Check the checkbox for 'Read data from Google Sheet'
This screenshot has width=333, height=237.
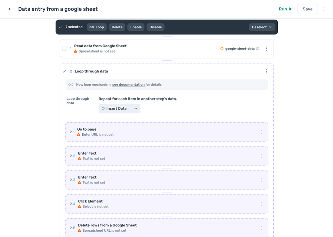[64, 49]
